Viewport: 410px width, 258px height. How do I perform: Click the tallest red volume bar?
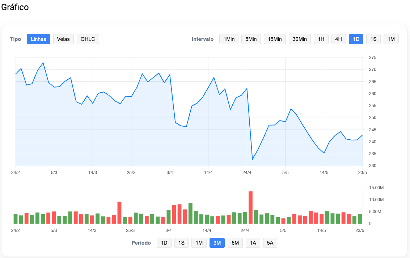pos(250,207)
